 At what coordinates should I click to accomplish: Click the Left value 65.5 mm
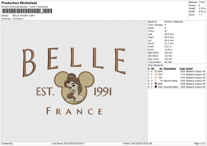click(x=169, y=34)
